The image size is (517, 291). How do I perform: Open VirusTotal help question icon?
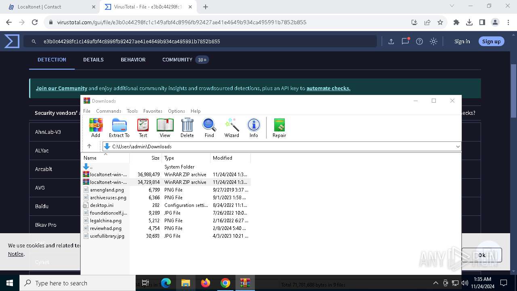pos(419,41)
